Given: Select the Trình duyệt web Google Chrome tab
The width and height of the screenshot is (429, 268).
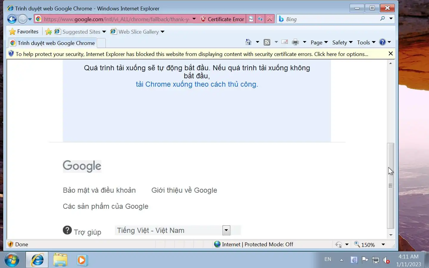Looking at the screenshot, I should pos(52,43).
